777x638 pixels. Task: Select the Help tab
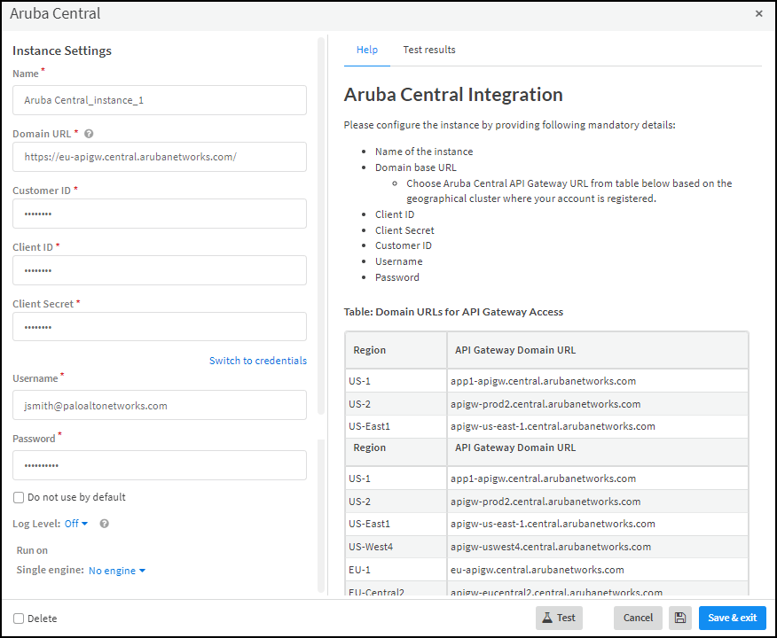pyautogui.click(x=366, y=50)
